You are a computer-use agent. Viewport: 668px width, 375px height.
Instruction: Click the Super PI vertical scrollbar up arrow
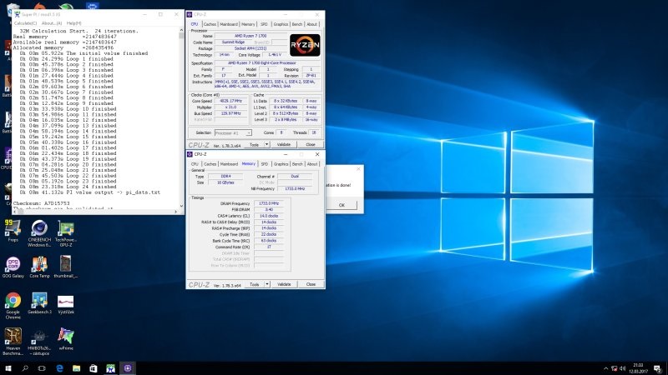click(181, 31)
